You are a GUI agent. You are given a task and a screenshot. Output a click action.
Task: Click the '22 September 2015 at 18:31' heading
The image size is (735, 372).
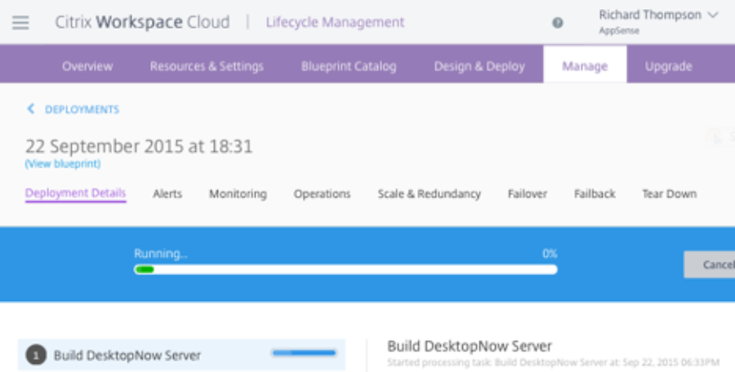139,147
